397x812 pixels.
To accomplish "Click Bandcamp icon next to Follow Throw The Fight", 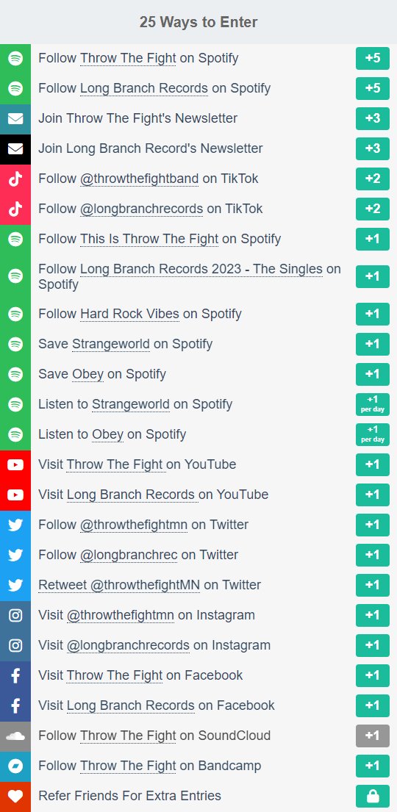I will 15,766.
